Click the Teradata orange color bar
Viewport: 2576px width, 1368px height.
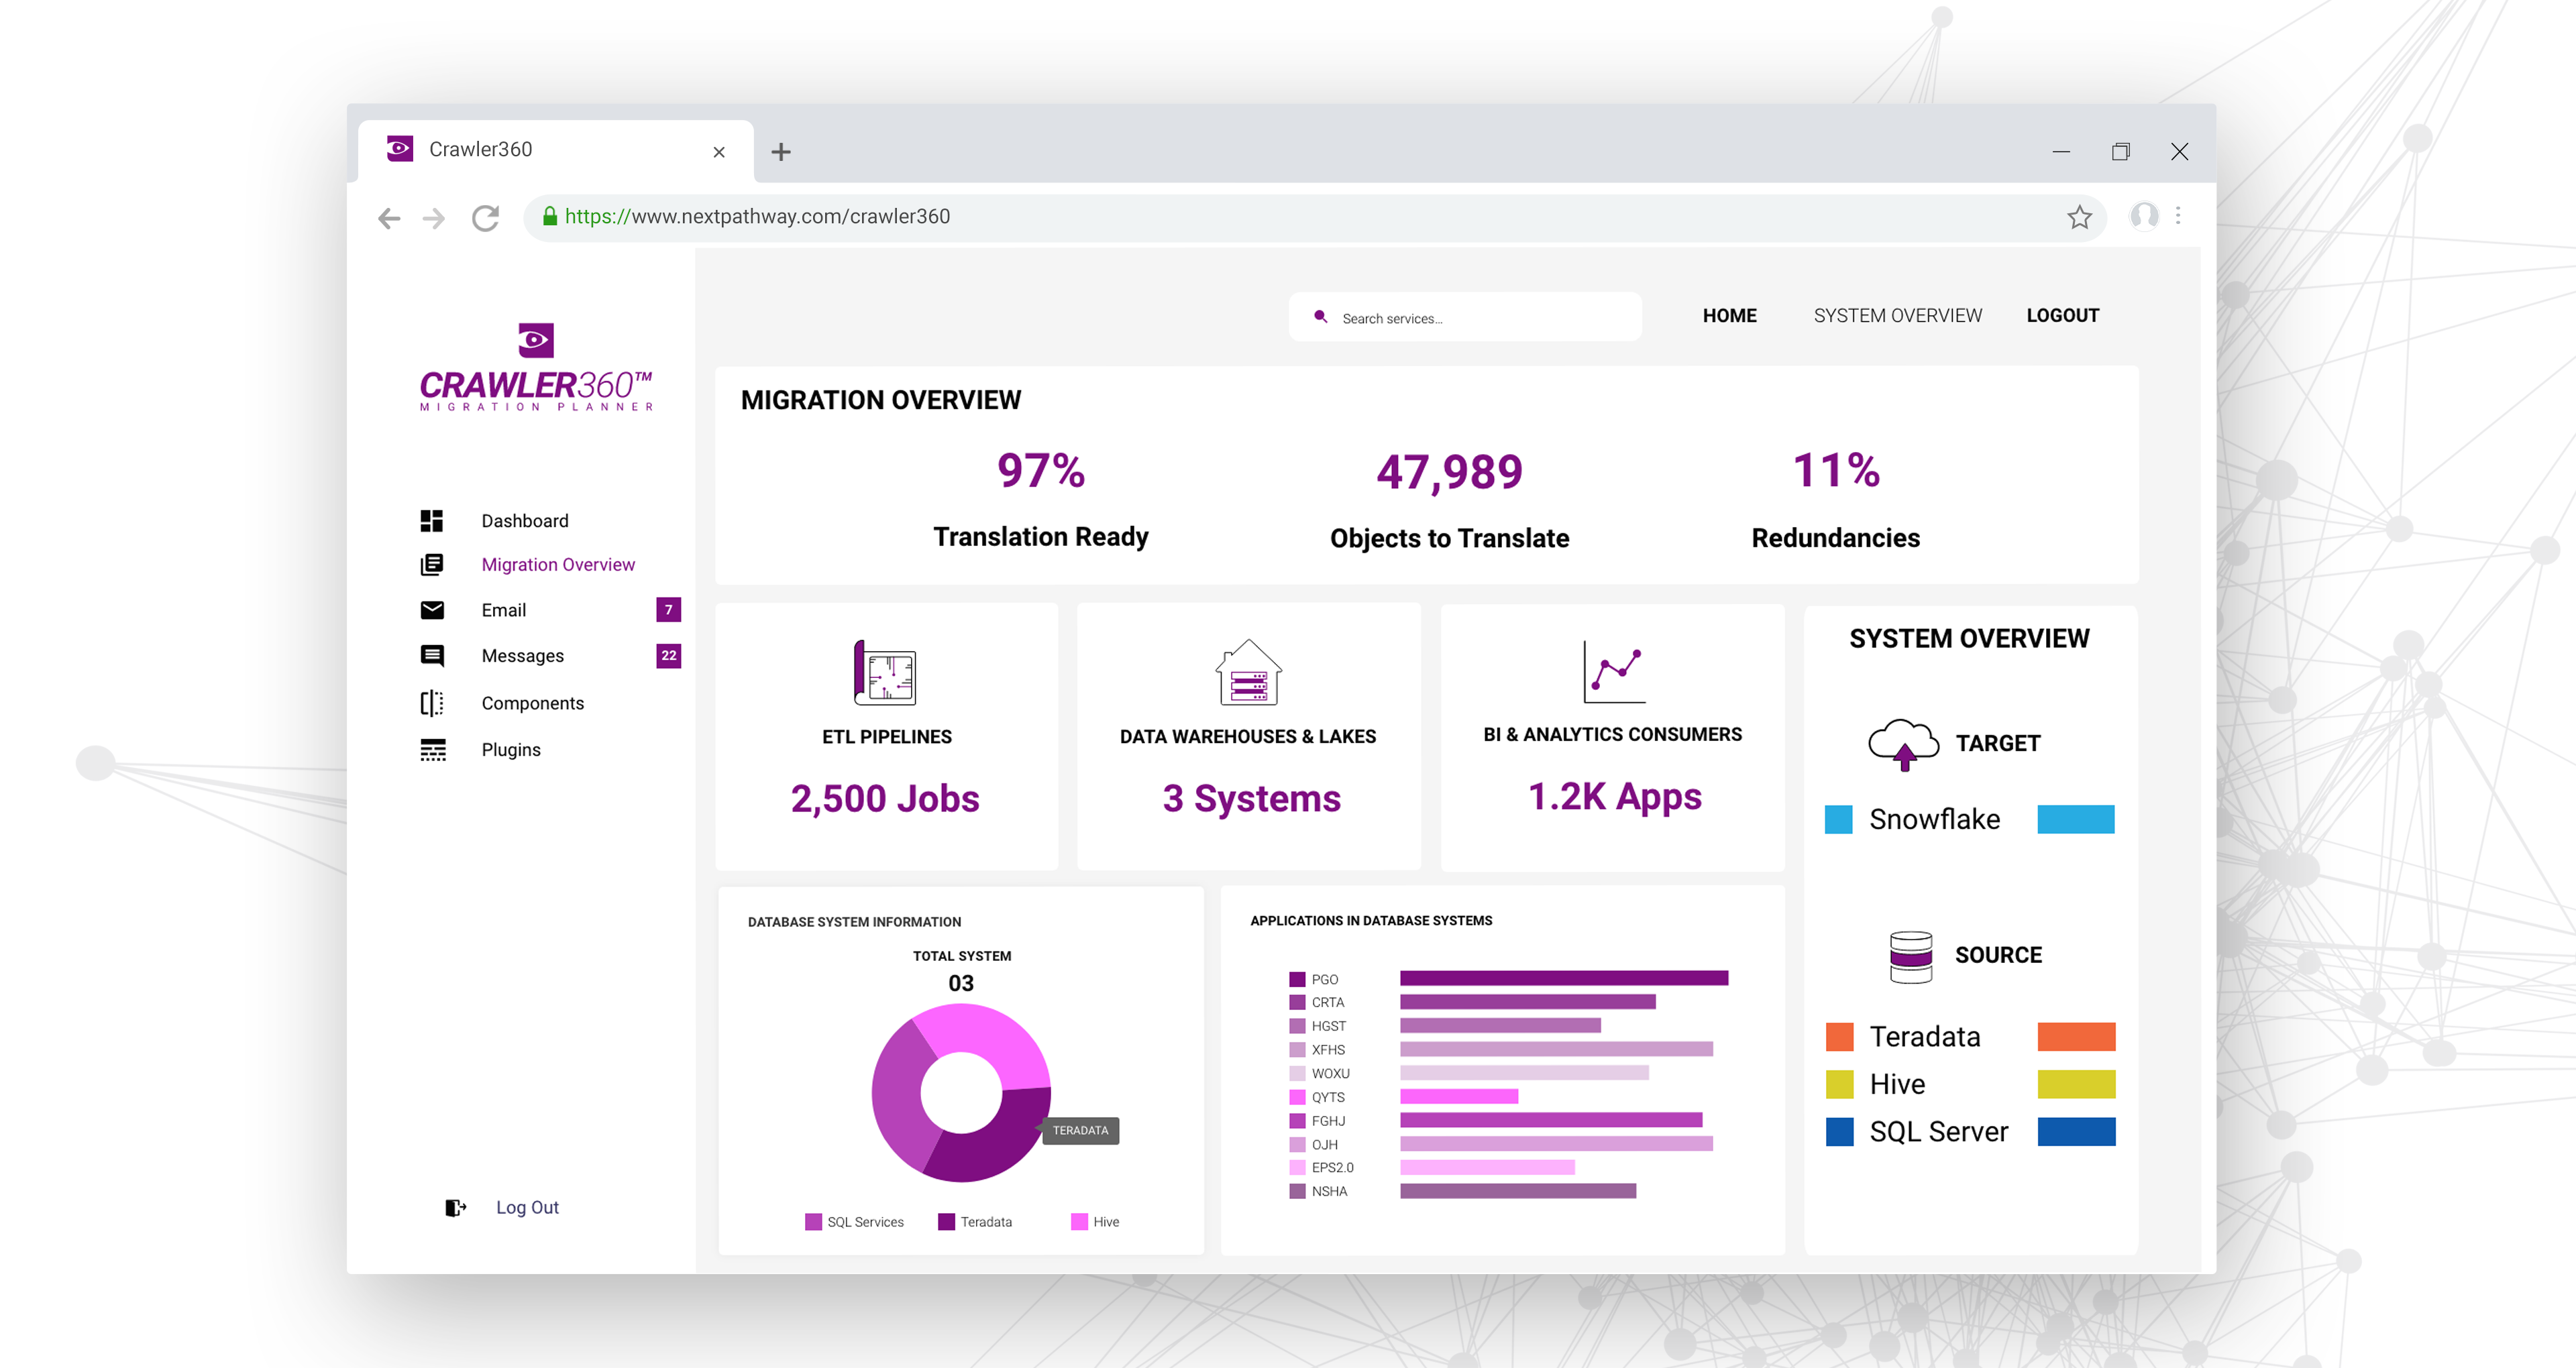click(x=2076, y=1037)
